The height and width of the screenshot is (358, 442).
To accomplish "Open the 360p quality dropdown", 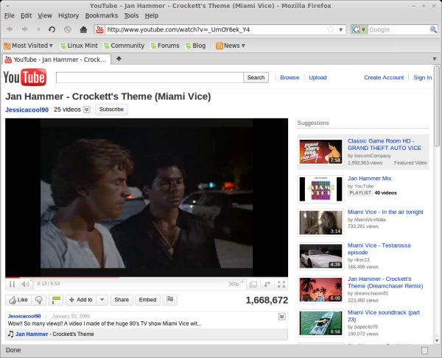I will pos(235,284).
